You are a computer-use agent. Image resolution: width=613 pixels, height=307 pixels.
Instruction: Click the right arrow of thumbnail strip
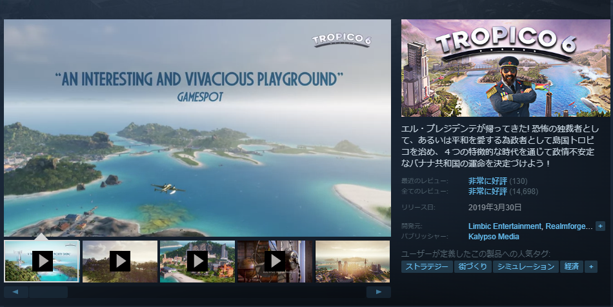(378, 292)
